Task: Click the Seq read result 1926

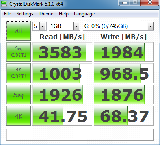Action: pyautogui.click(x=62, y=95)
